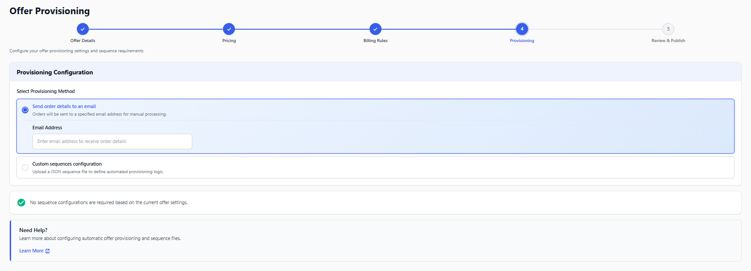Go to the Pricing step label
This screenshot has height=271, width=751.
[229, 41]
